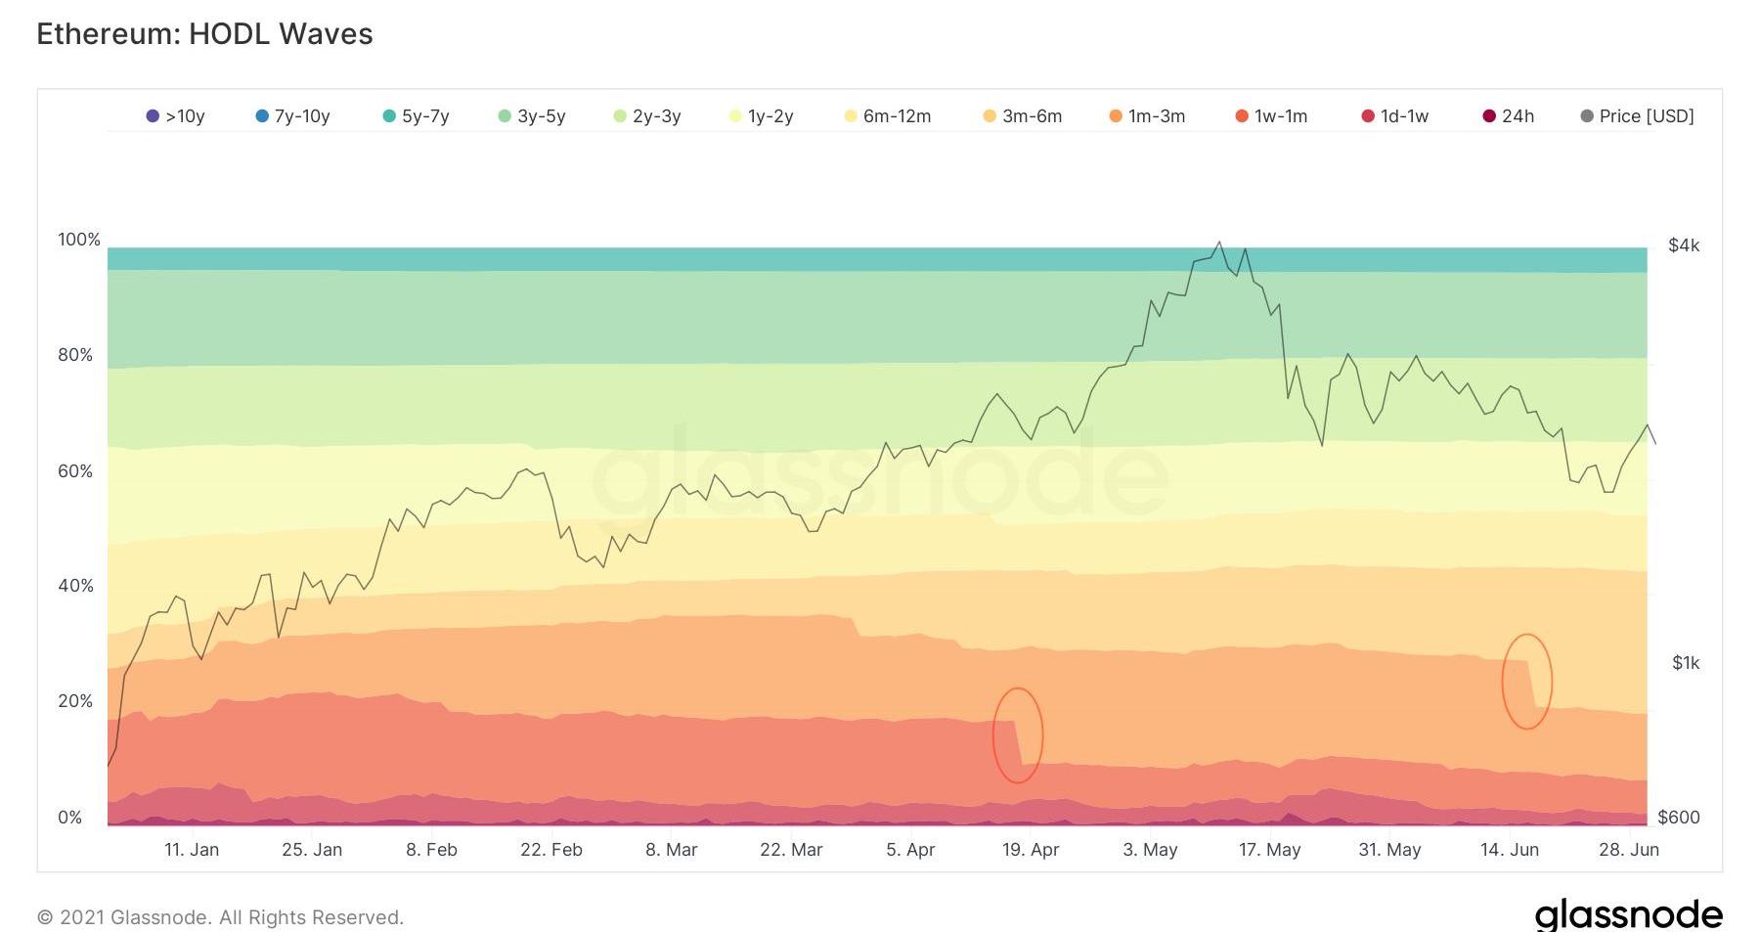Image resolution: width=1760 pixels, height=932 pixels.
Task: Click the orange 1m-3m legend dot
Action: (1116, 116)
